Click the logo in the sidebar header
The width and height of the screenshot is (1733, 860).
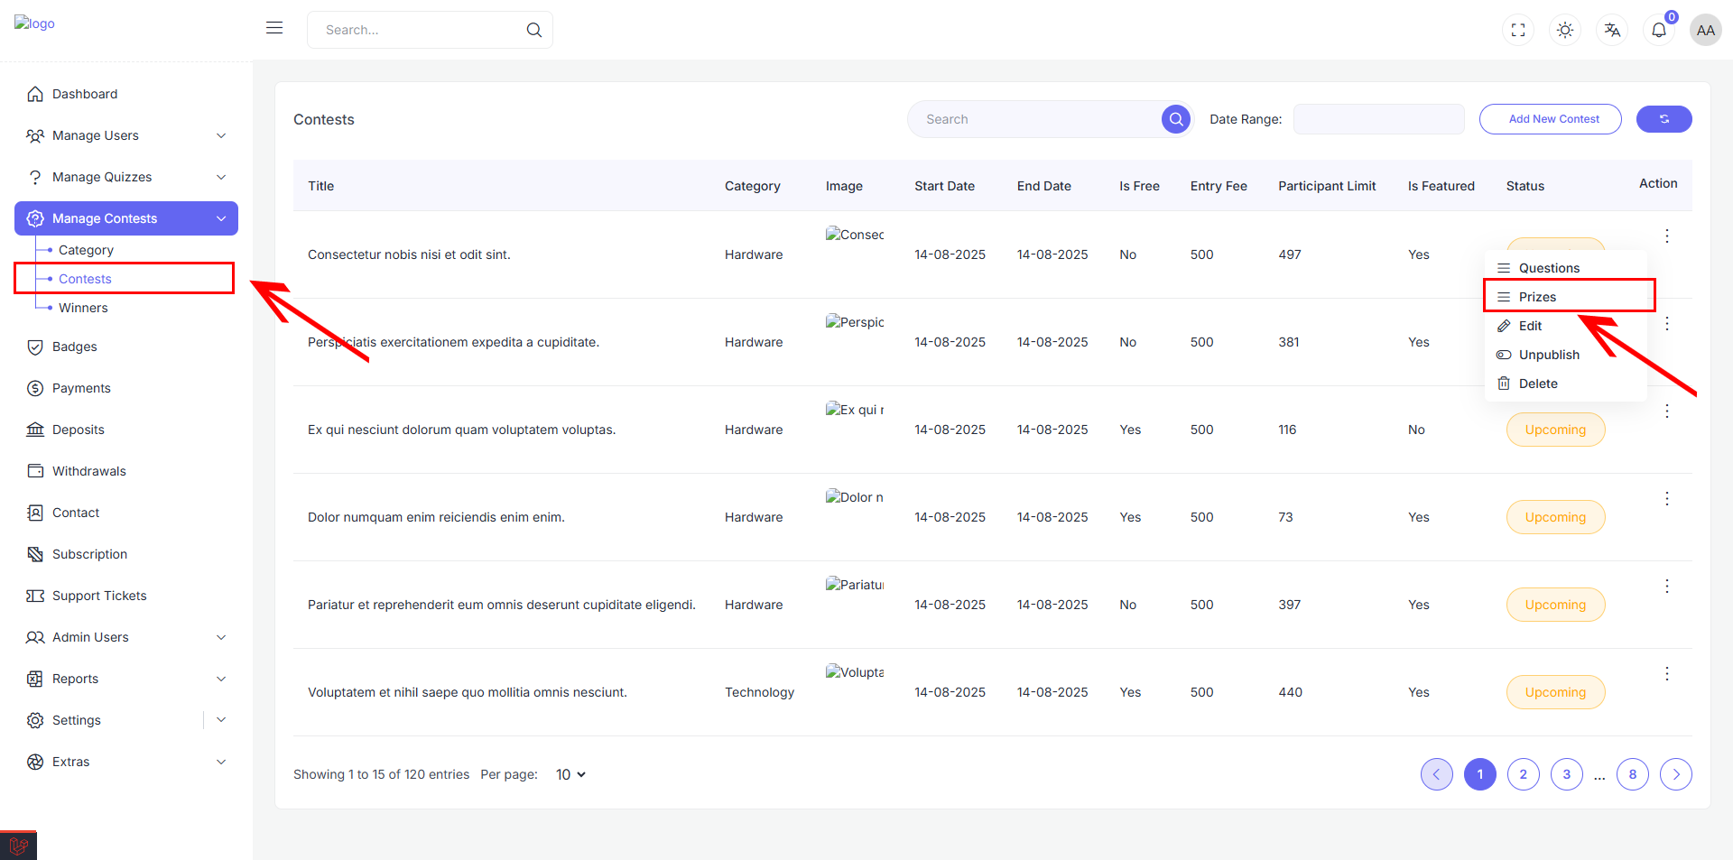34,23
